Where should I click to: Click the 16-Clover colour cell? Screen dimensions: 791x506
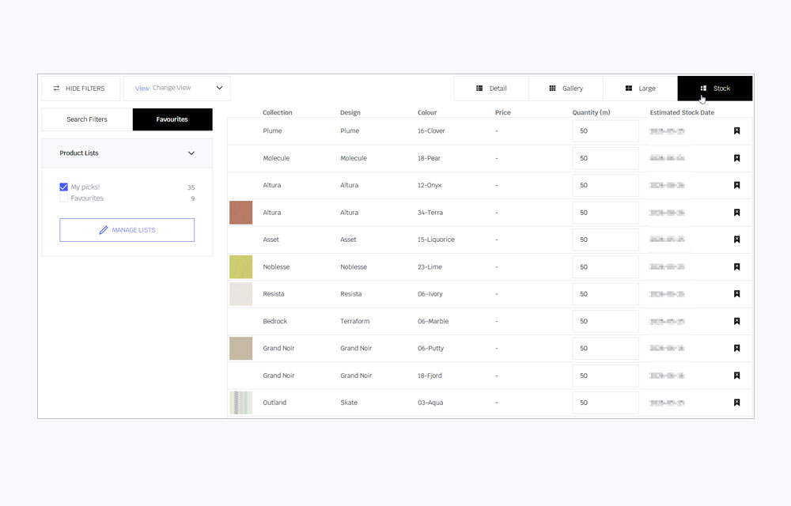click(x=431, y=131)
